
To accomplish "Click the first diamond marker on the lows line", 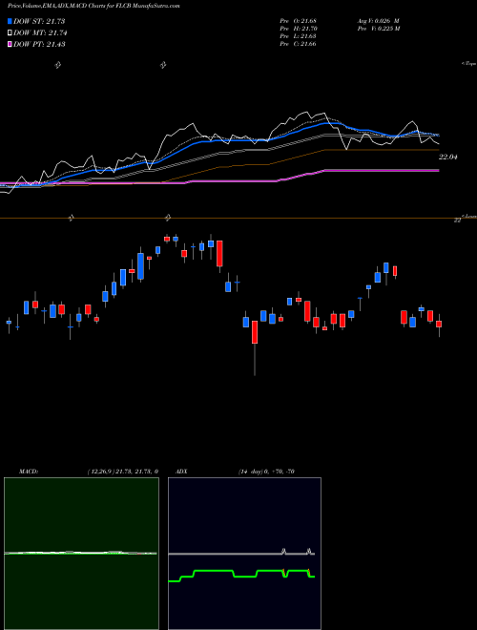I will coord(71,219).
